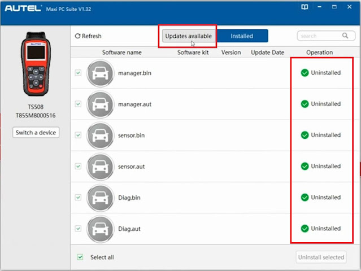Click the Uninstall selected button
Screen dimensions: 361x271
[321, 257]
